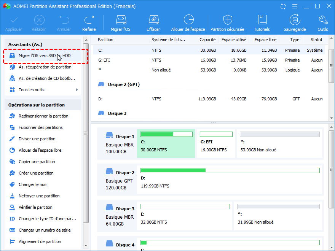
Task: Click the Refaire redo icon
Action: point(89,20)
